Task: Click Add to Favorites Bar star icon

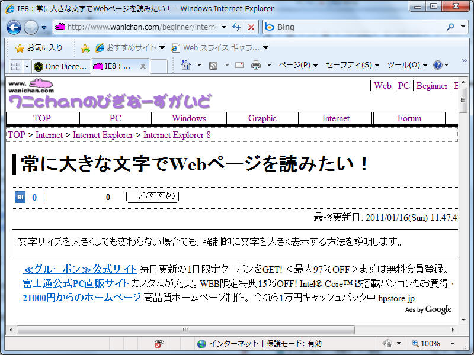Action: pyautogui.click(x=85, y=48)
